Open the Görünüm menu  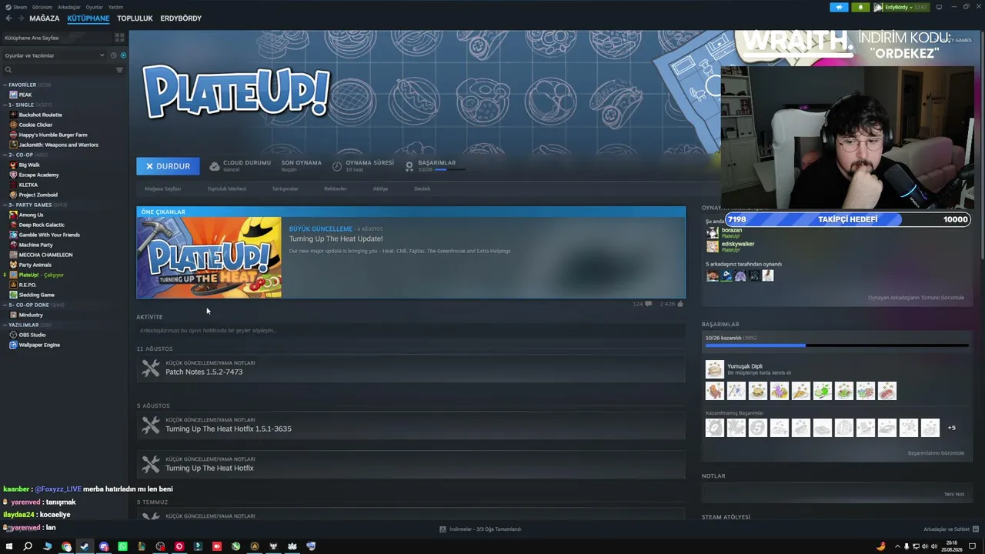point(42,7)
